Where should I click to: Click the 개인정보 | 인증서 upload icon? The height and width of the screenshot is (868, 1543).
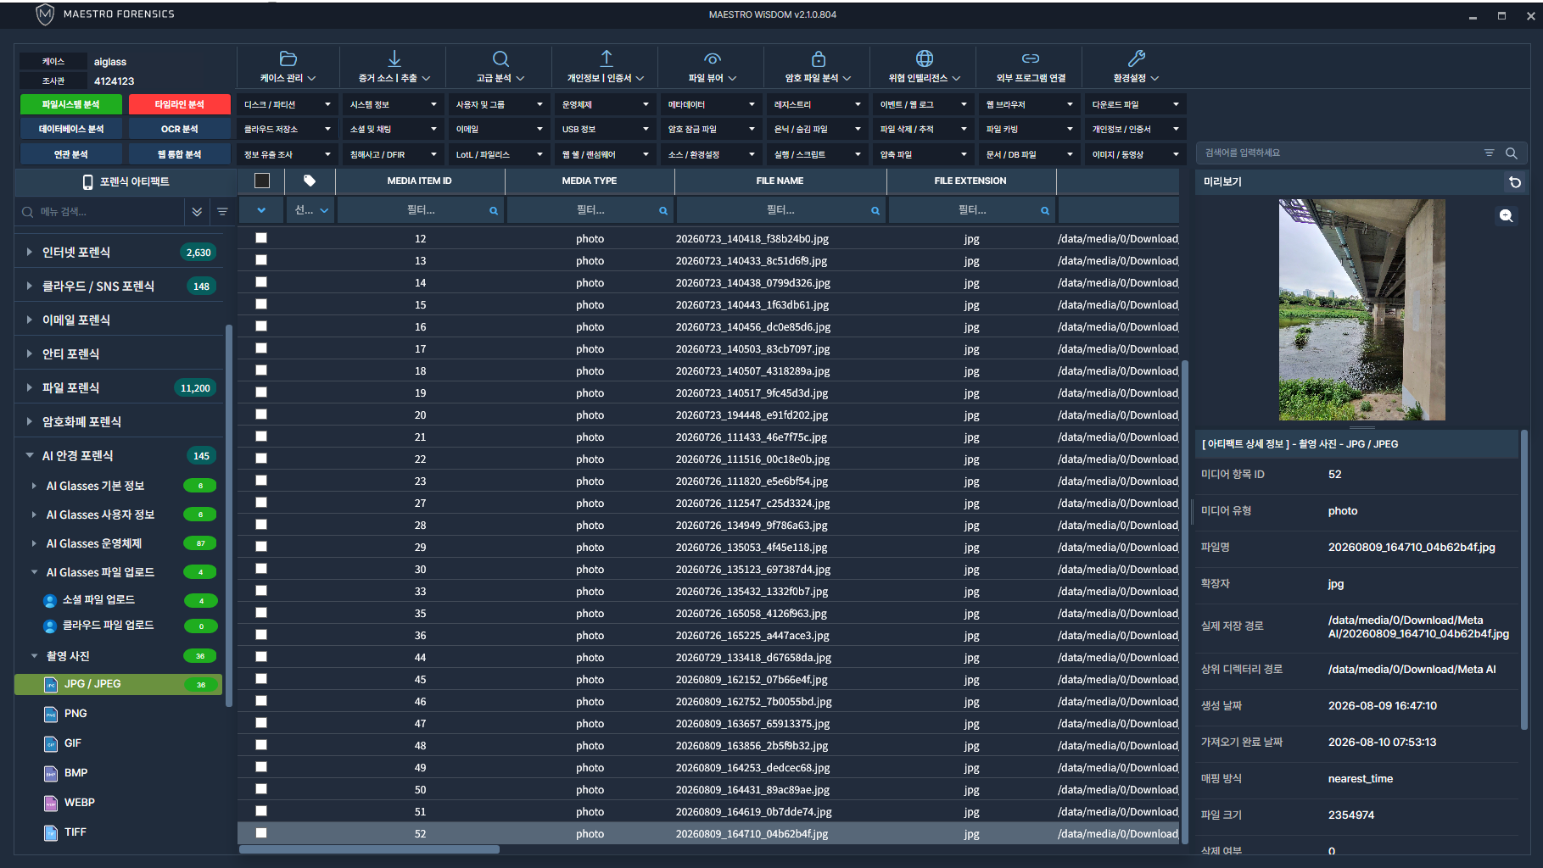coord(607,58)
